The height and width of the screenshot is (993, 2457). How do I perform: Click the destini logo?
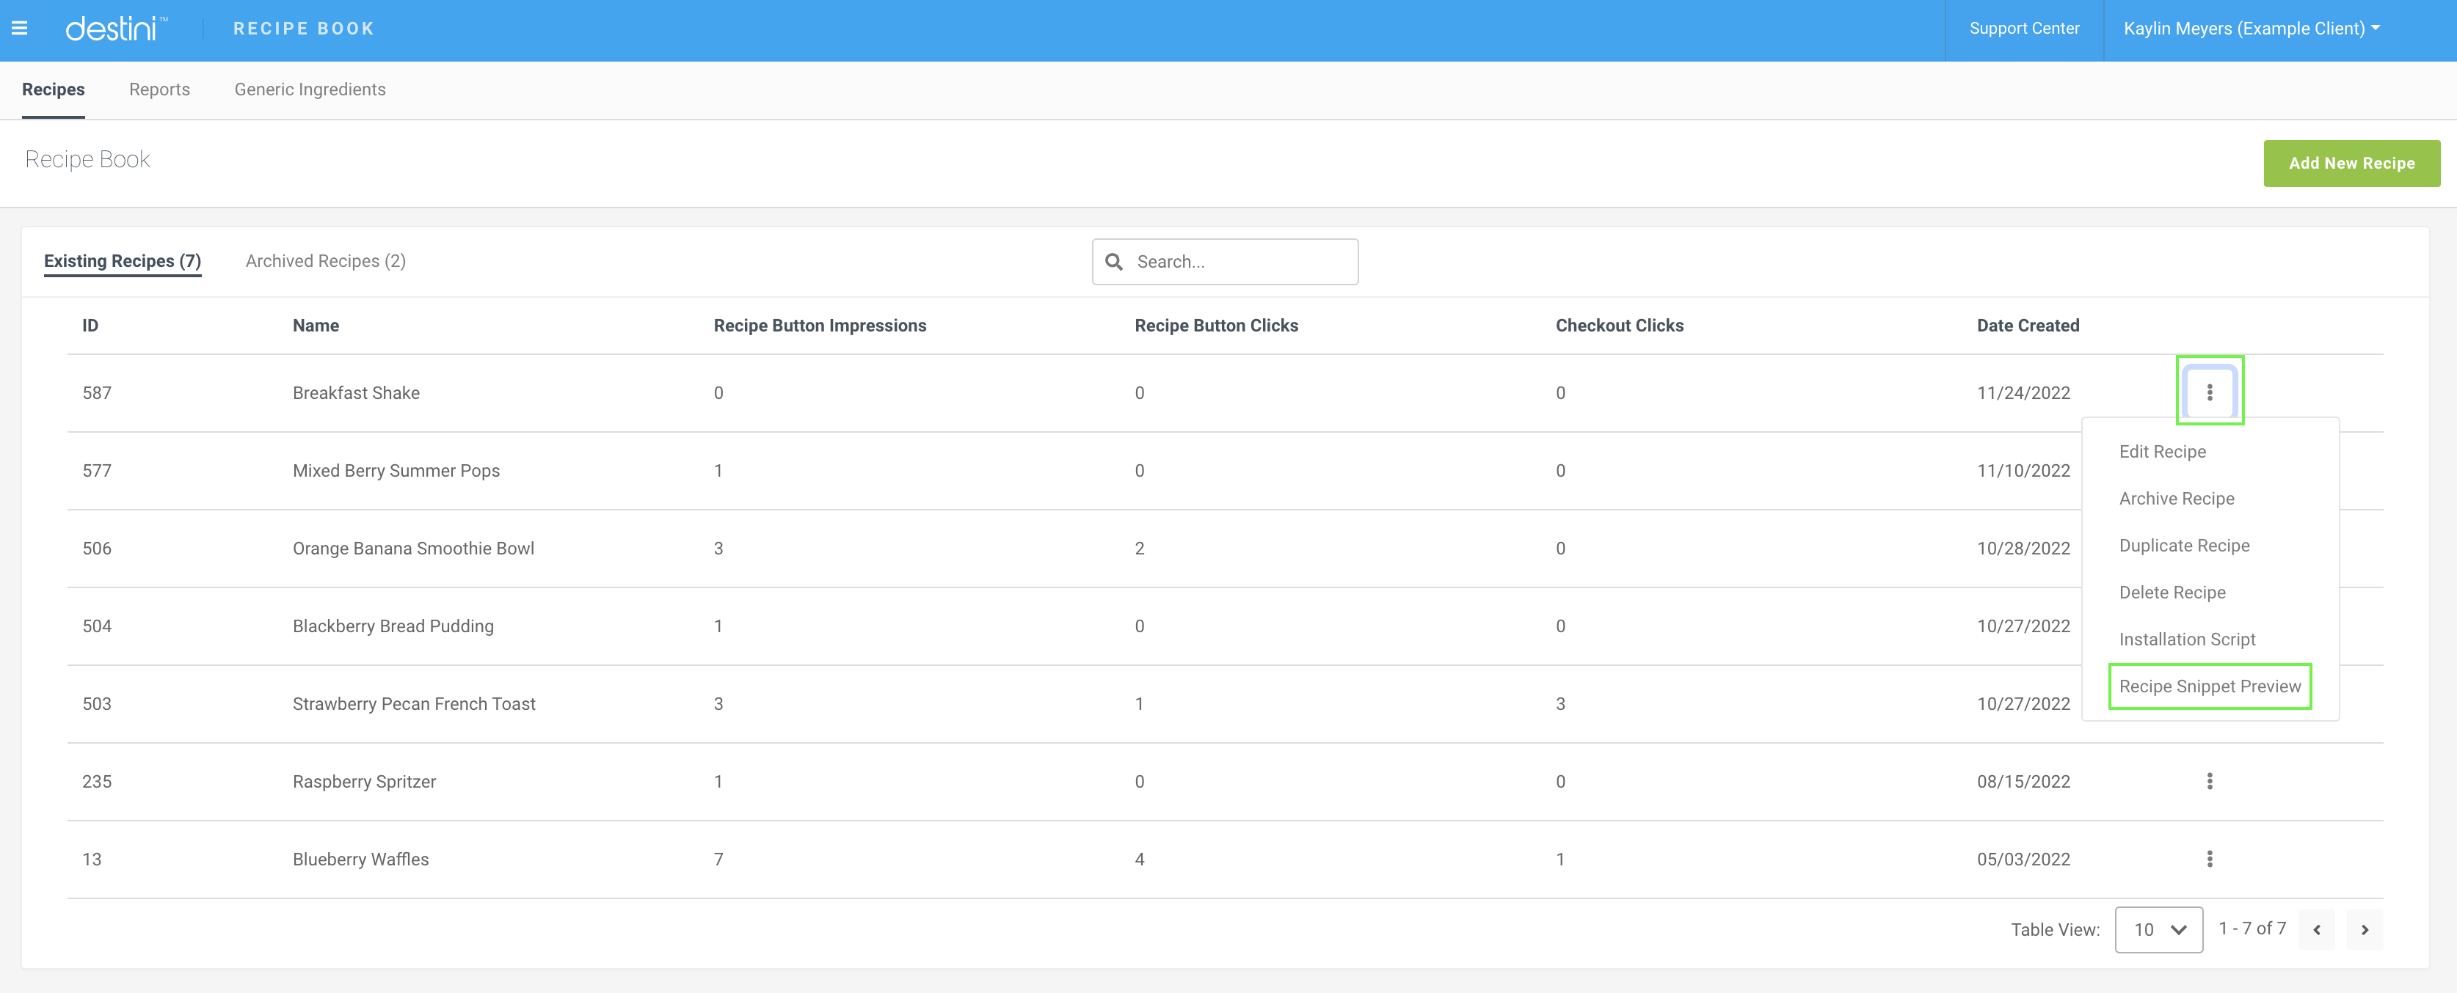coord(114,29)
